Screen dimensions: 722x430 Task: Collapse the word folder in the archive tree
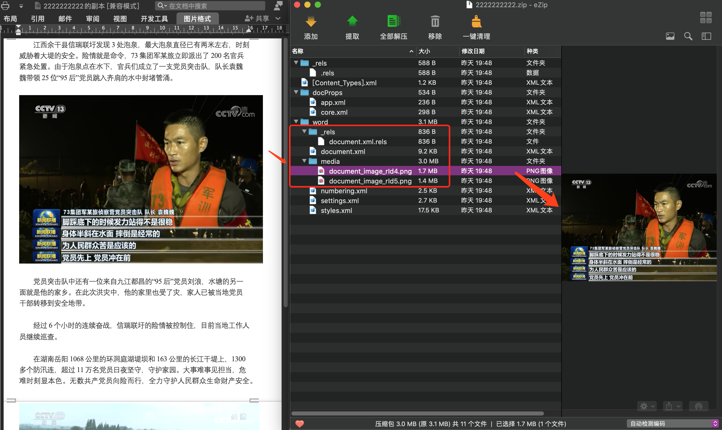click(x=296, y=122)
